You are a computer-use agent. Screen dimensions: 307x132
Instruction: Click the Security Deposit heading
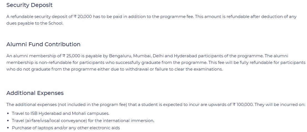(x=29, y=5)
